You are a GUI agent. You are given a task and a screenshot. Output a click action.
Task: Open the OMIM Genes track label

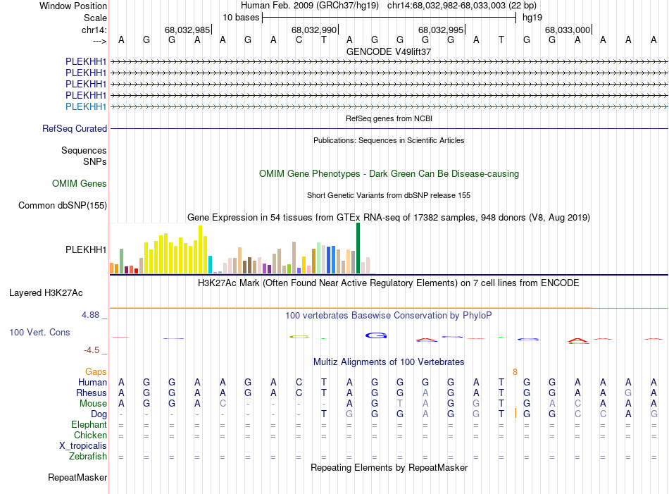point(80,184)
